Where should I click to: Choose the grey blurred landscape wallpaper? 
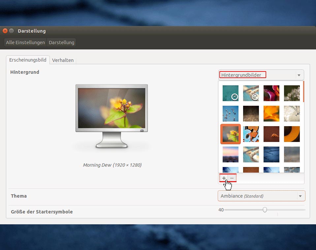tap(292, 154)
